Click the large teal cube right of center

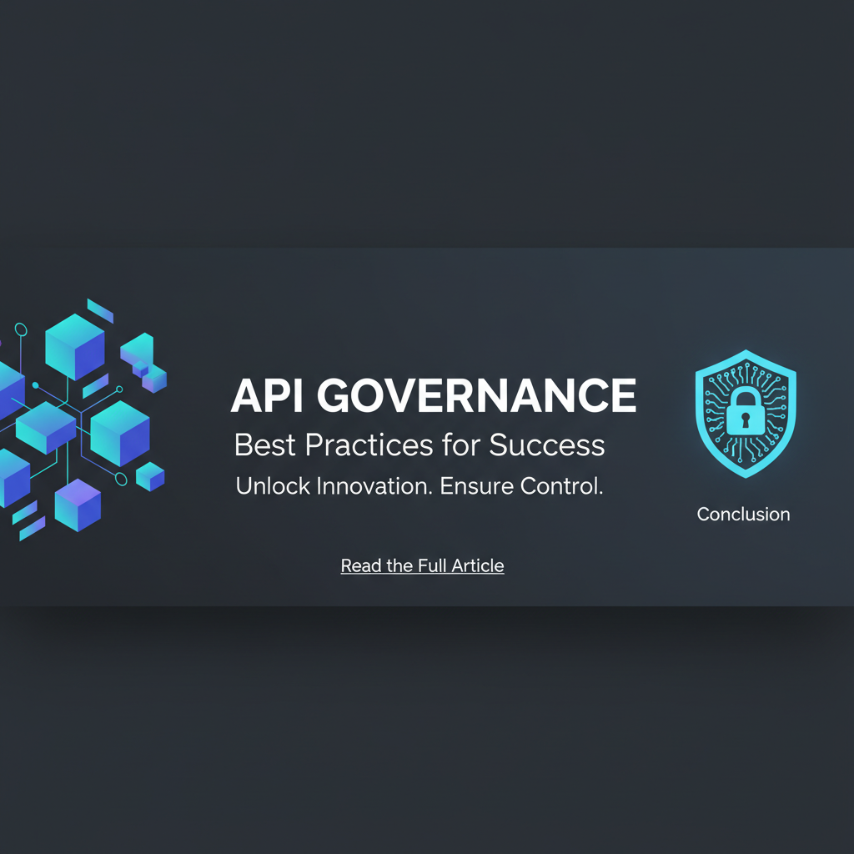pos(119,432)
